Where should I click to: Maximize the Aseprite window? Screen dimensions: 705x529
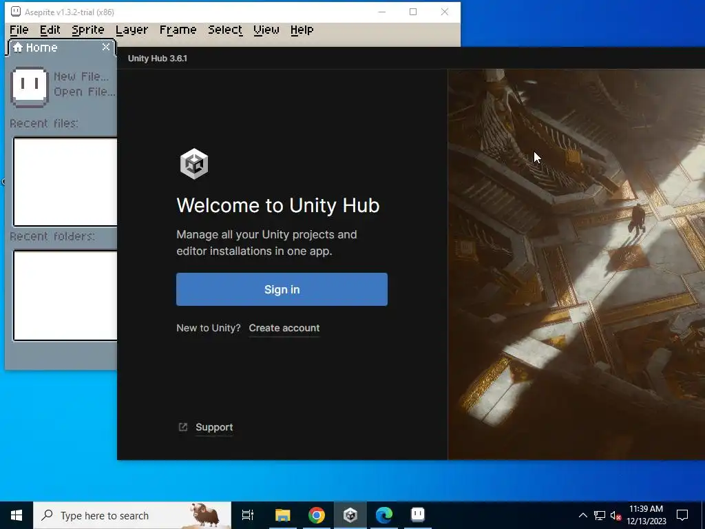pyautogui.click(x=413, y=12)
